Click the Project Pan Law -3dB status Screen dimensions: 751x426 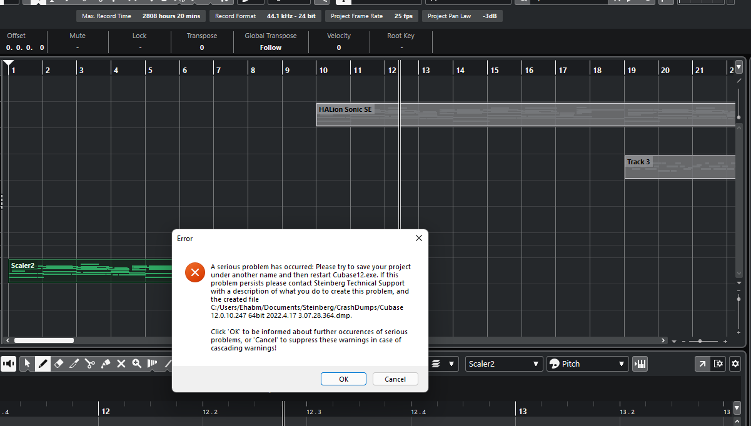tap(462, 16)
